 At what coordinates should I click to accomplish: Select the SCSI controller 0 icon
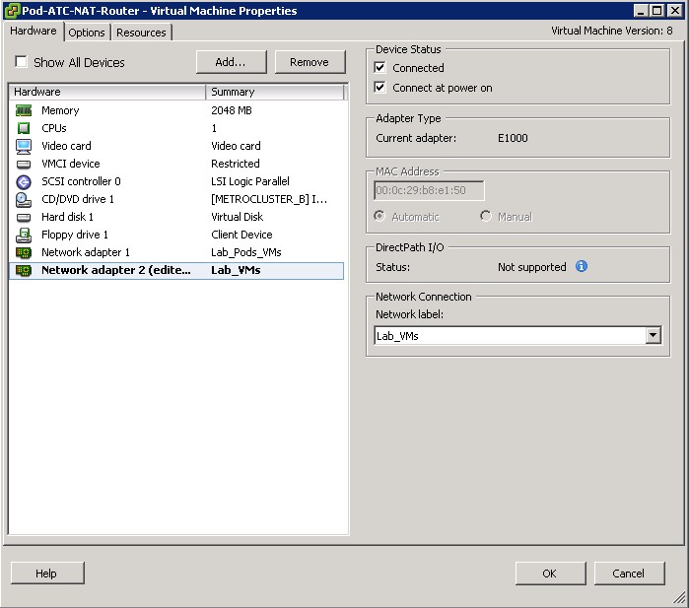pos(24,181)
